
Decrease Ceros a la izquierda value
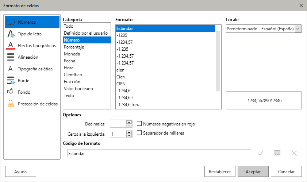coord(129,136)
